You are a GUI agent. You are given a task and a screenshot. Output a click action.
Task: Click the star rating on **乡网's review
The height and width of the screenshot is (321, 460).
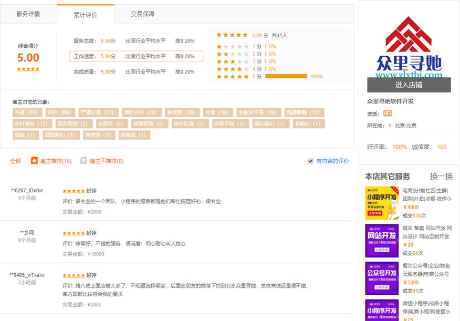tap(74, 233)
